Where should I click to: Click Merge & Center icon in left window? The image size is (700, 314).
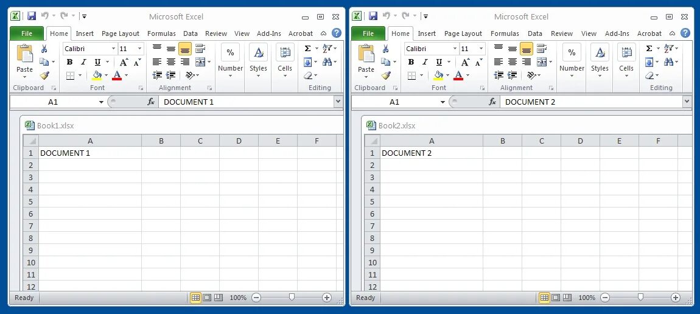200,62
